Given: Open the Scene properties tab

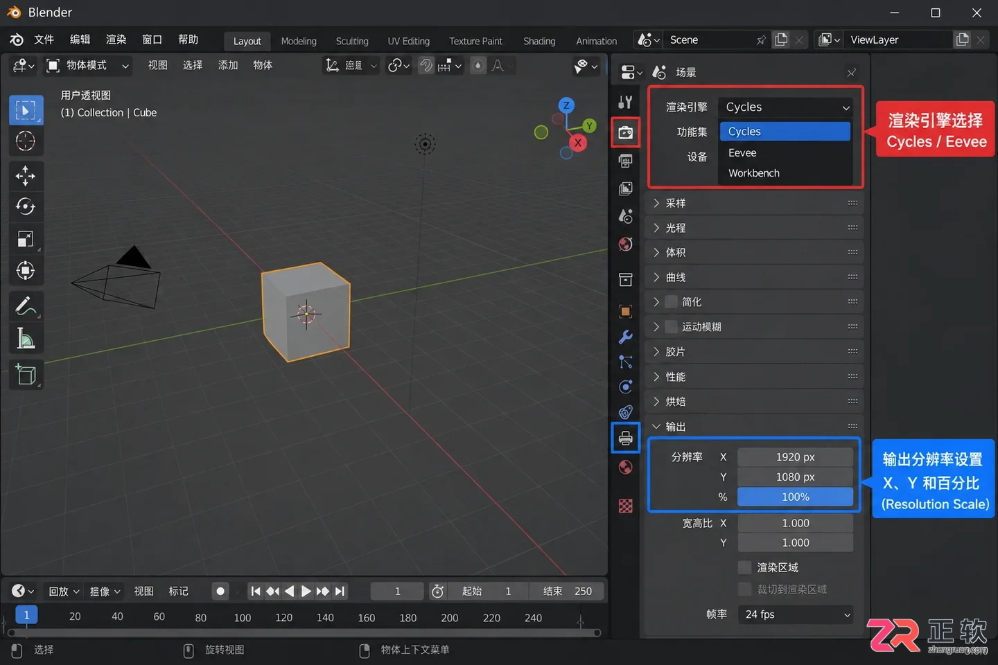Looking at the screenshot, I should [625, 216].
